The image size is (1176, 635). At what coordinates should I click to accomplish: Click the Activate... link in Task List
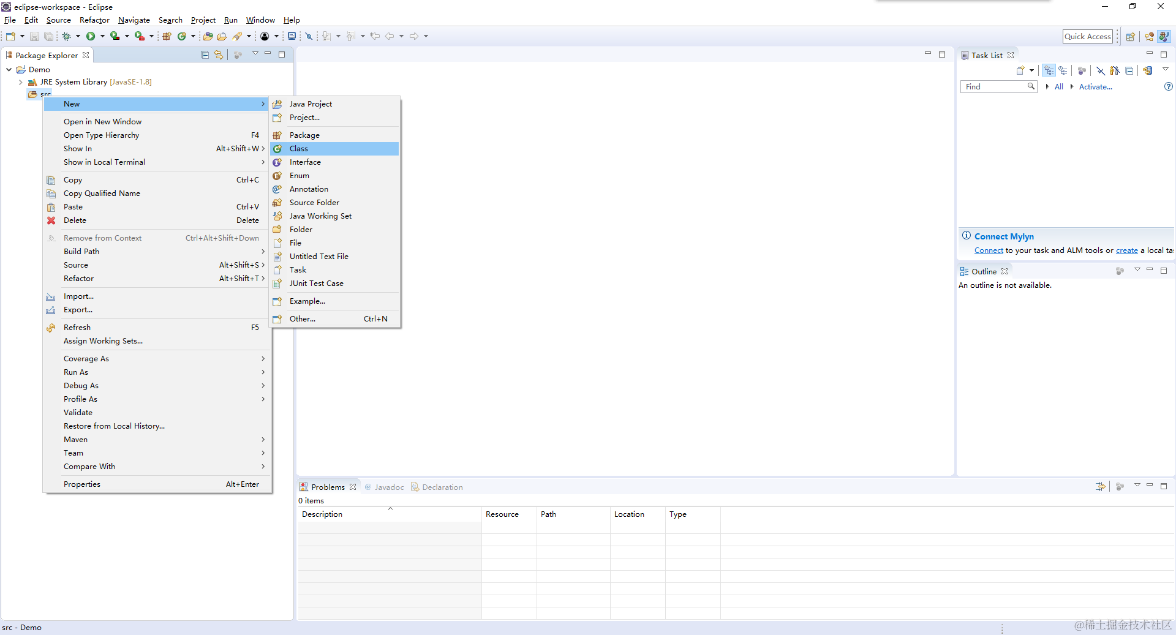pos(1095,87)
